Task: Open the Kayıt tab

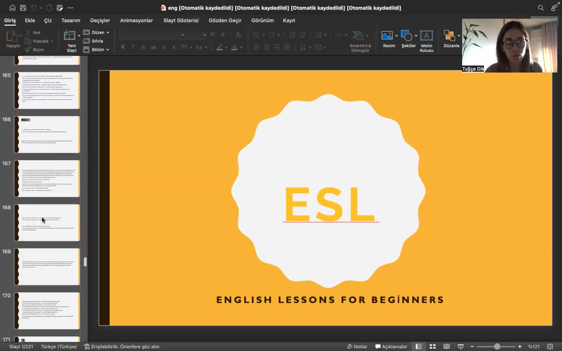Action: (x=289, y=20)
